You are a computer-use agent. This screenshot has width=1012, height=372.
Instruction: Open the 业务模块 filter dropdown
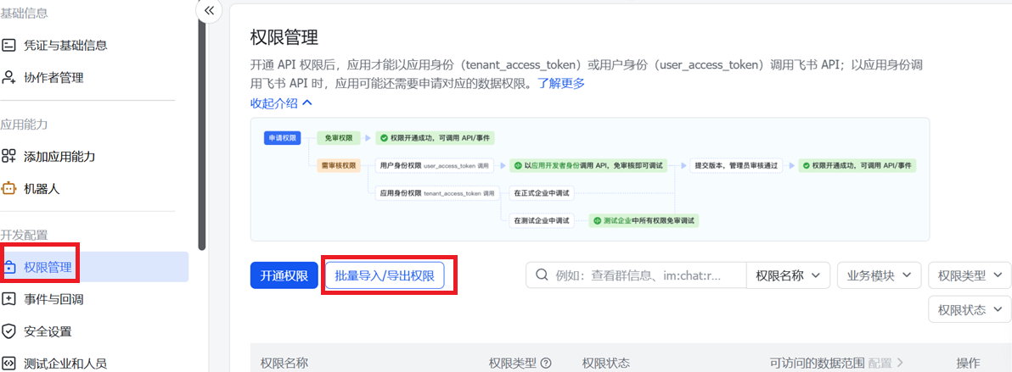point(879,275)
